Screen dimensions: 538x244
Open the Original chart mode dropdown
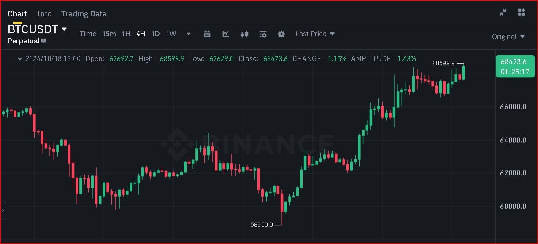(x=508, y=37)
